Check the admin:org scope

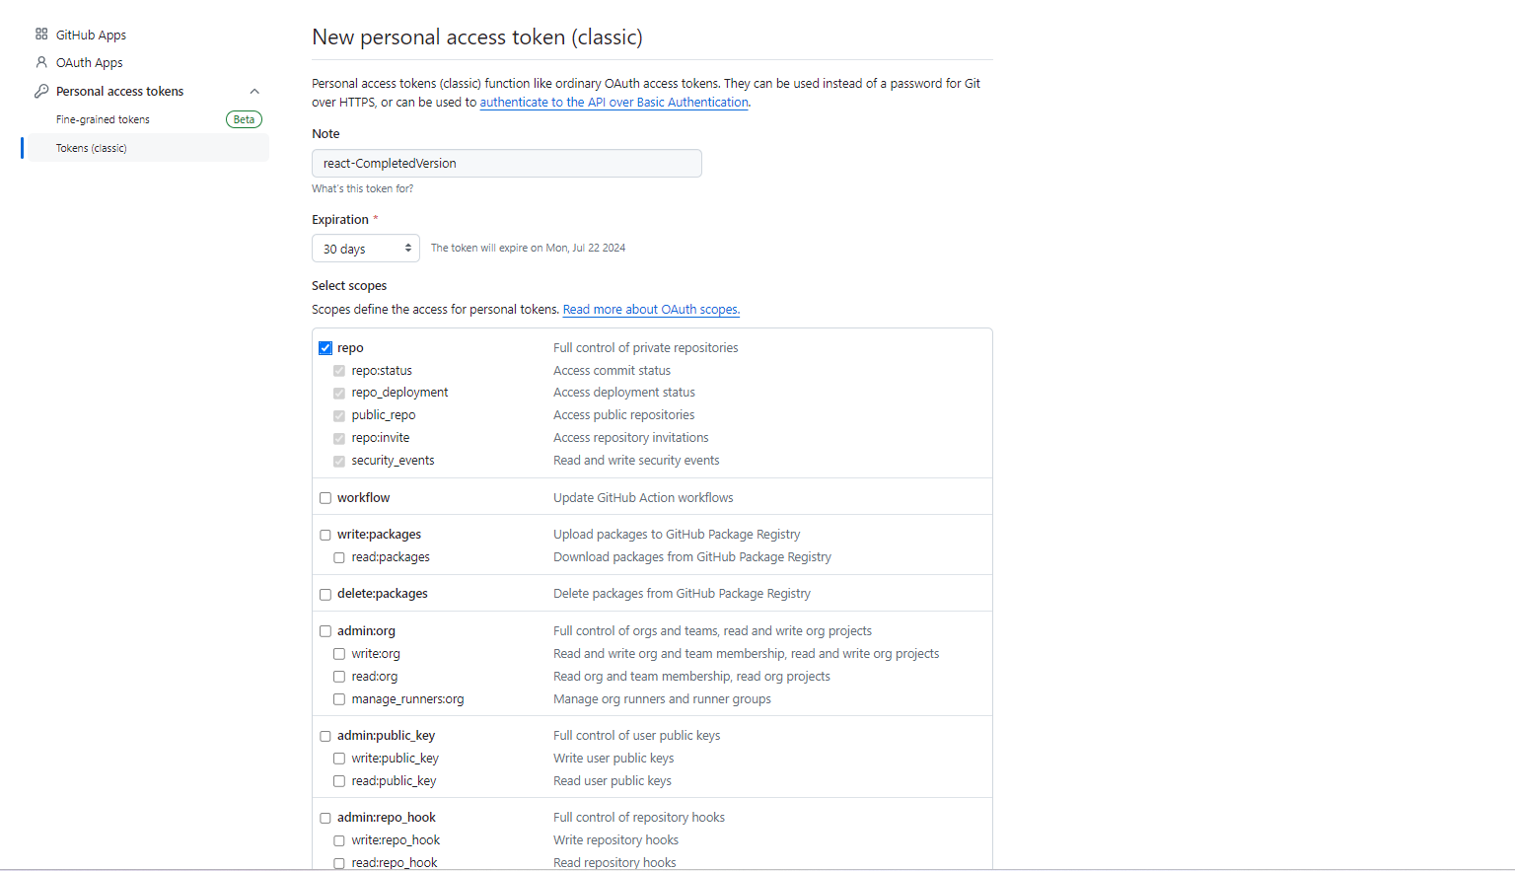325,630
